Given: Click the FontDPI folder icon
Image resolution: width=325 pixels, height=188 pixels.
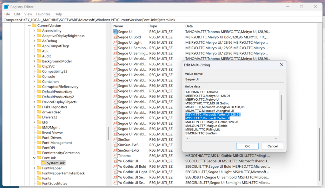Looking at the screenshot, I should (x=39, y=148).
